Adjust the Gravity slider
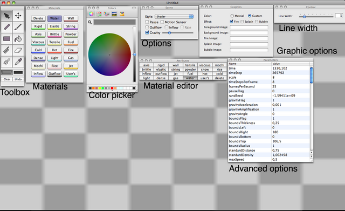The height and width of the screenshot is (211, 345). (x=169, y=33)
